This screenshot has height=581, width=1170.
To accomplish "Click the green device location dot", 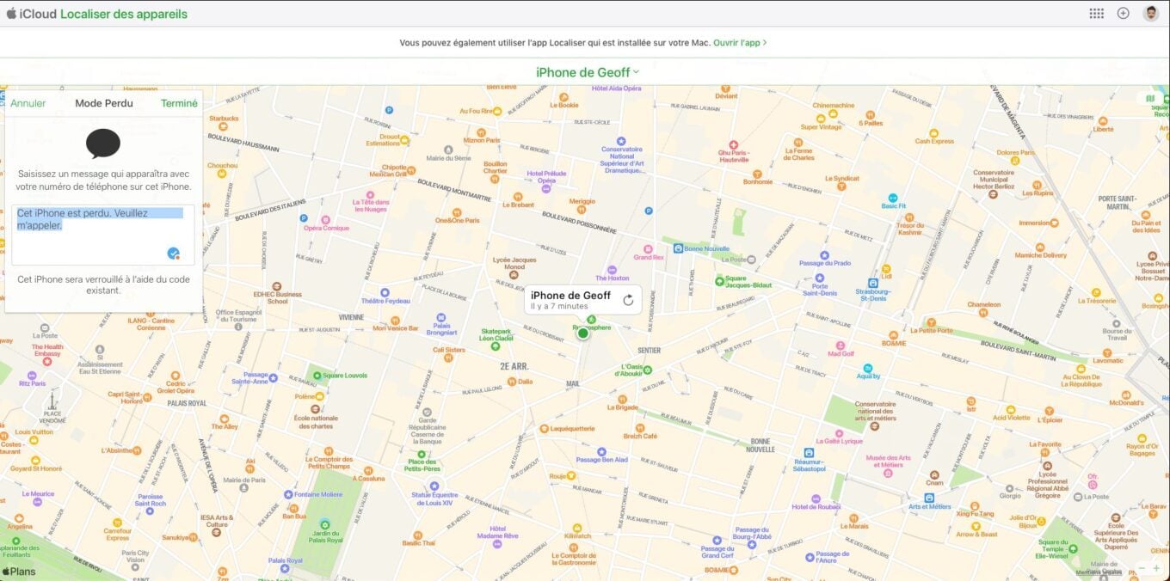I will [x=582, y=333].
